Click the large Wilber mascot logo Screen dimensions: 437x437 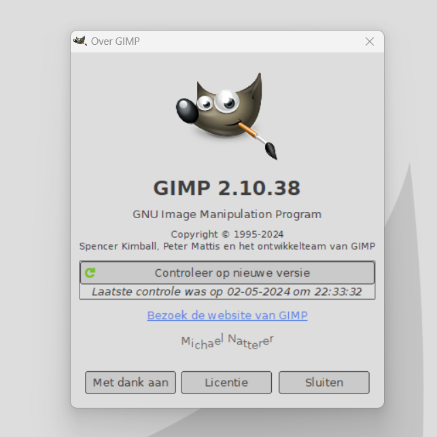[x=224, y=112]
